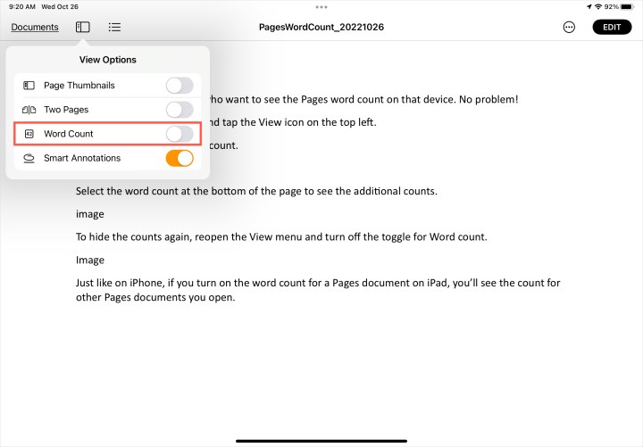Tap the 'Just like on iPhone' paragraph
This screenshot has height=447, width=643.
click(x=318, y=290)
